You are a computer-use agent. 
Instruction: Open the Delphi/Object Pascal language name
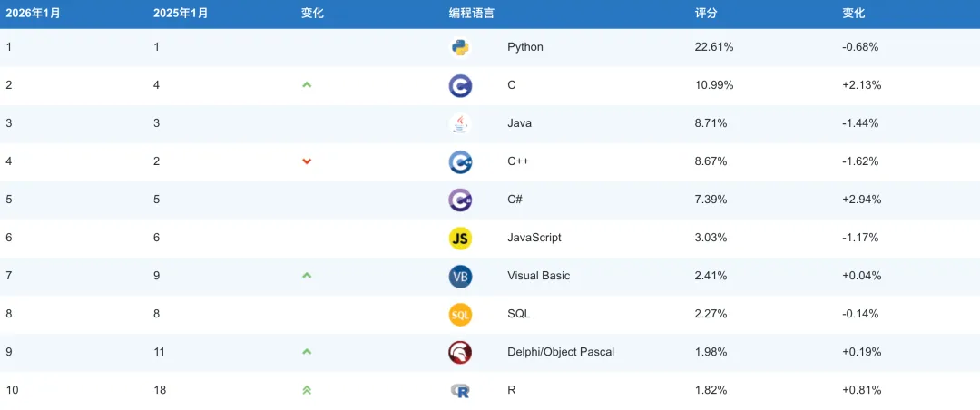(x=561, y=352)
